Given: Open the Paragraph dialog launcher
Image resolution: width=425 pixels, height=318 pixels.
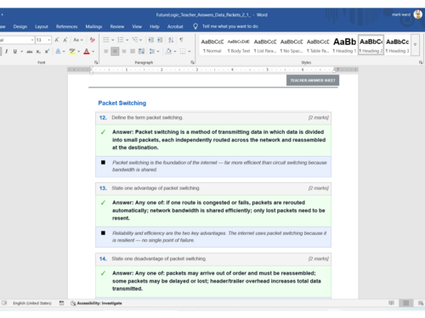Looking at the screenshot, I should [x=192, y=62].
